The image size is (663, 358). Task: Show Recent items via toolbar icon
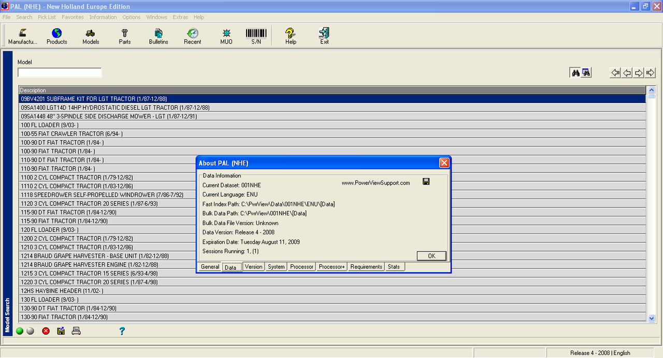193,36
